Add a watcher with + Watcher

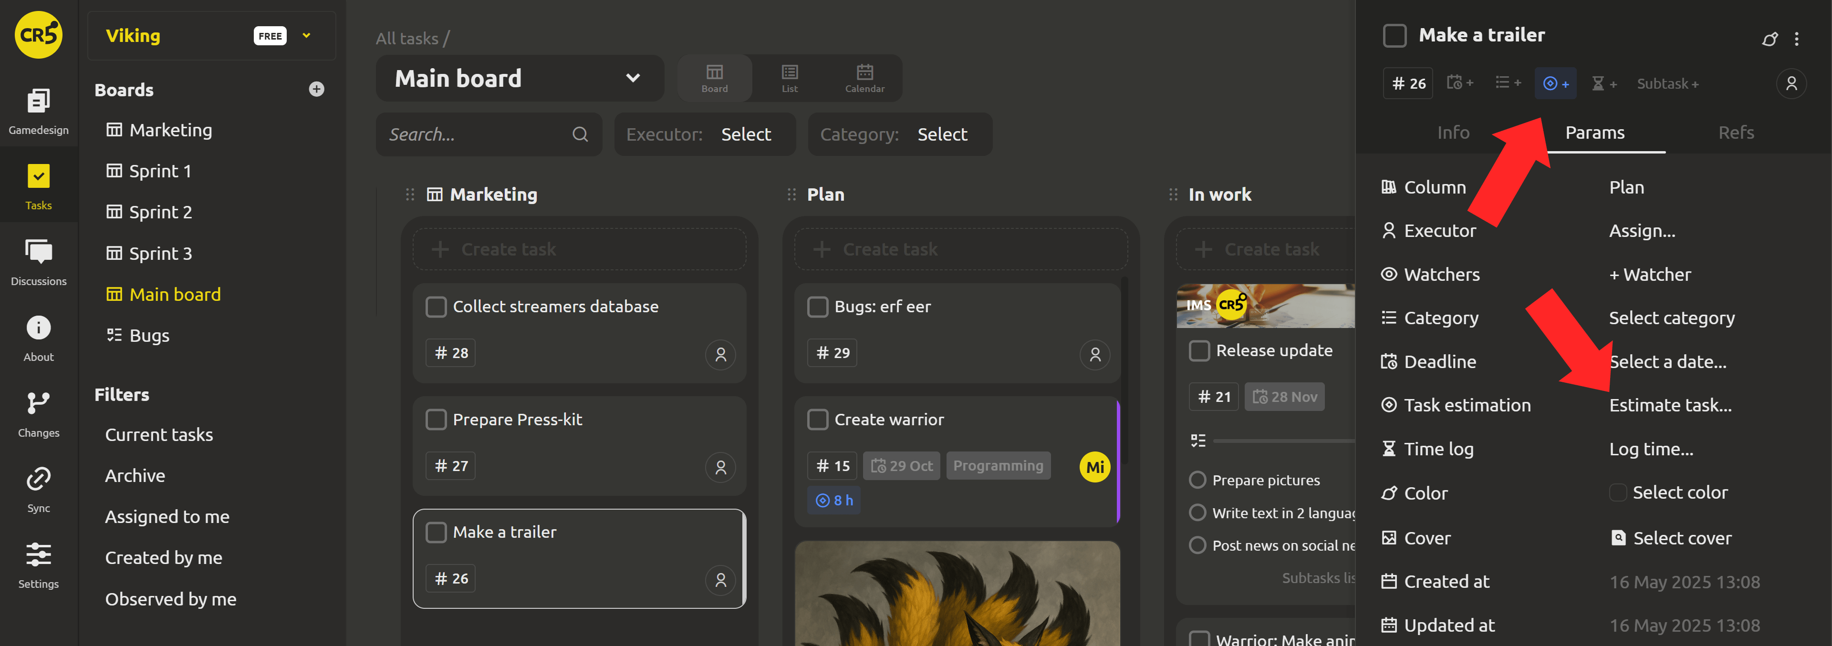(x=1650, y=275)
